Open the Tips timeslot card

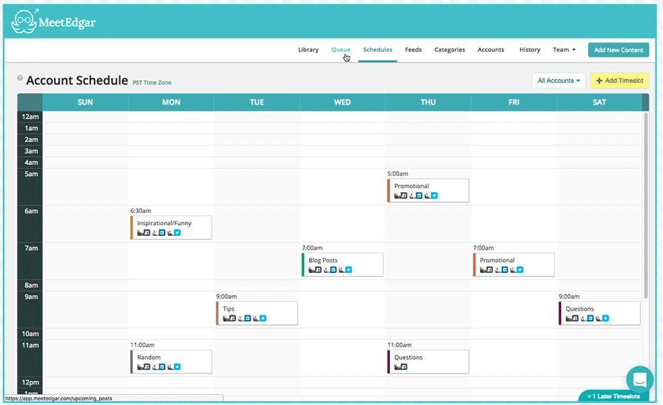click(257, 313)
